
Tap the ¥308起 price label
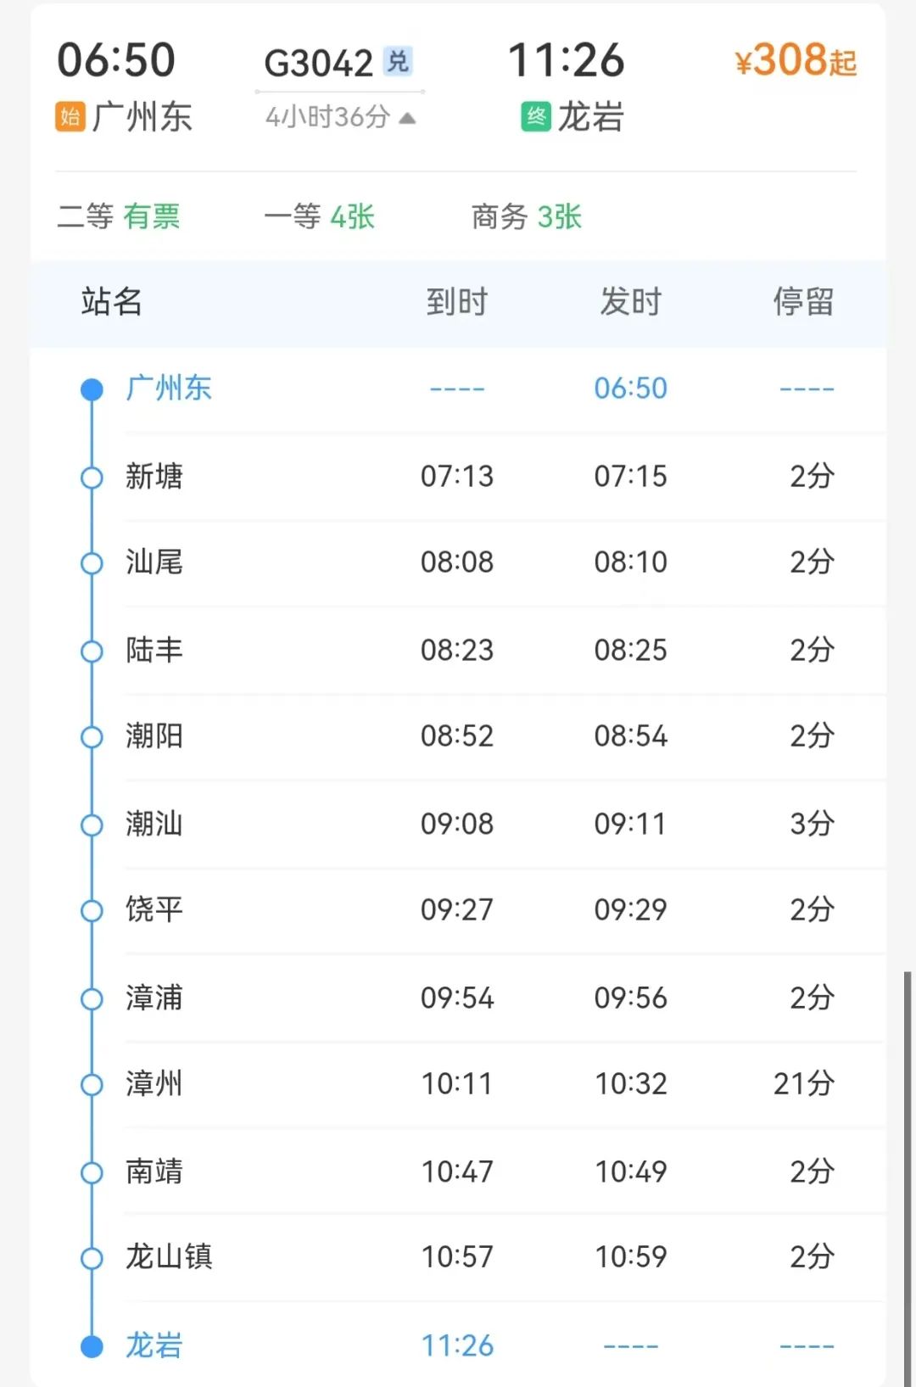click(x=796, y=61)
